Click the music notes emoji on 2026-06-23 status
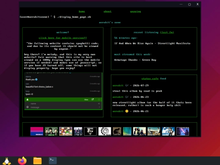 click(x=127, y=97)
